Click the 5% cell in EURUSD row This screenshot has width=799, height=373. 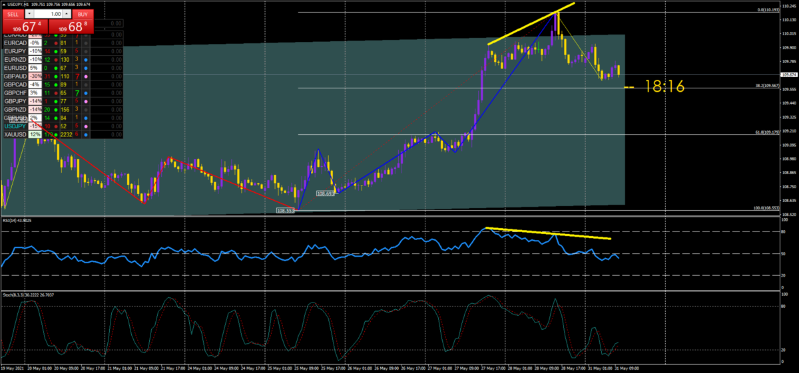(x=35, y=68)
